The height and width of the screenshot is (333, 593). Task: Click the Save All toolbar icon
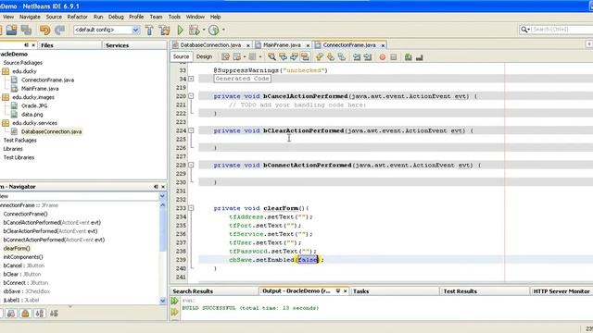tap(26, 30)
